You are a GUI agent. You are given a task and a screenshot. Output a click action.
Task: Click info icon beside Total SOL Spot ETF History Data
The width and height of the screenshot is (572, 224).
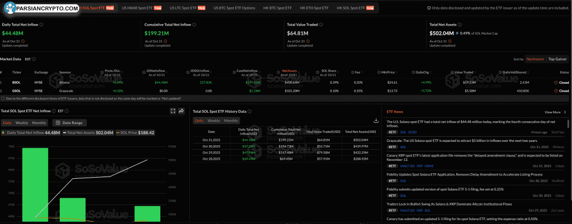pyautogui.click(x=250, y=111)
